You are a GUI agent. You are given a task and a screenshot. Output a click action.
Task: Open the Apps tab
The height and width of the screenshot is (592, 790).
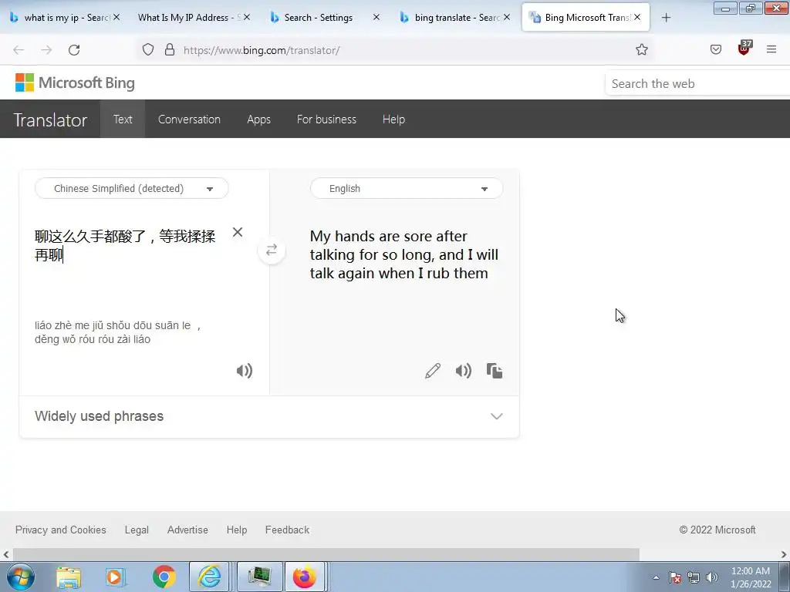pos(258,119)
